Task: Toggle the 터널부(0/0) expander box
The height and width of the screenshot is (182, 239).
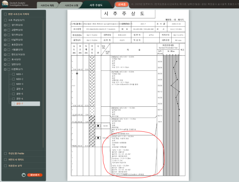Action: click(x=5, y=40)
